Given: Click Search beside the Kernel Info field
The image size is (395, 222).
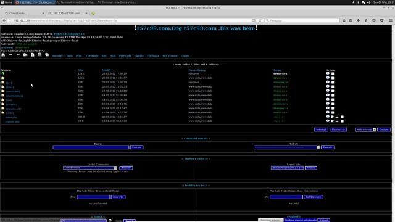Looking at the screenshot, I should (x=311, y=168).
